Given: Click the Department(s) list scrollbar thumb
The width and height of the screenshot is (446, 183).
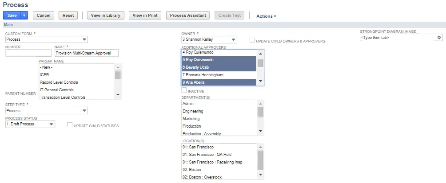Looking at the screenshot, I should [260, 112].
